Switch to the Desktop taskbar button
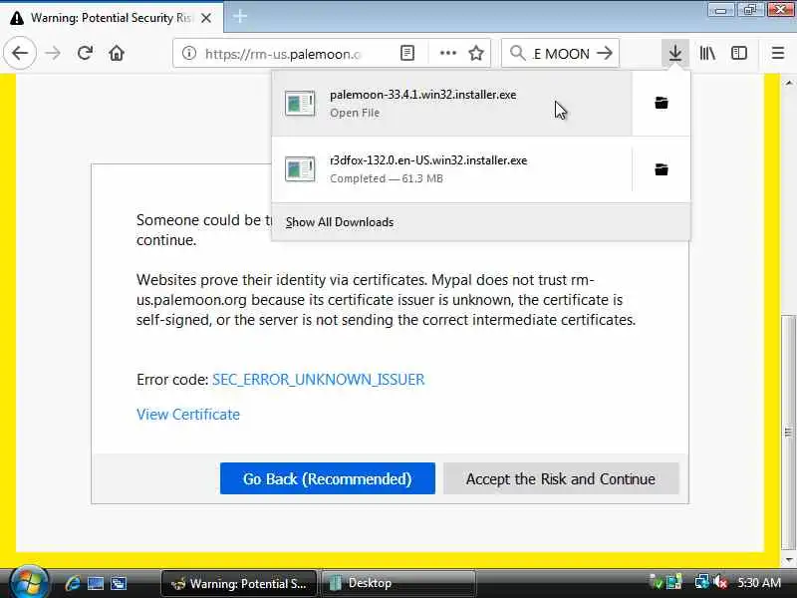Image resolution: width=797 pixels, height=598 pixels. click(x=399, y=583)
